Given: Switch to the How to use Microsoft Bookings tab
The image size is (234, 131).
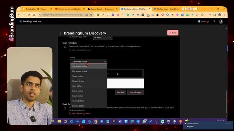Looking at the screenshot, I should (x=69, y=9).
